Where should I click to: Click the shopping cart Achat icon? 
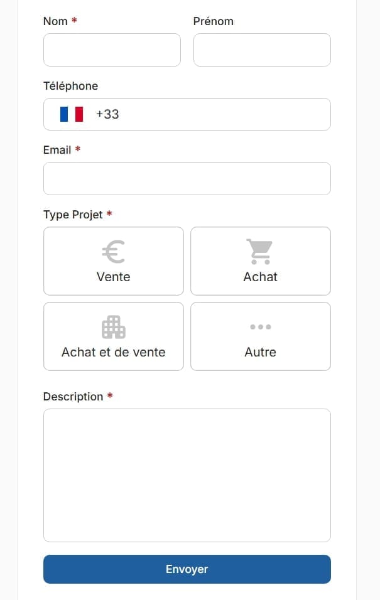coord(259,252)
